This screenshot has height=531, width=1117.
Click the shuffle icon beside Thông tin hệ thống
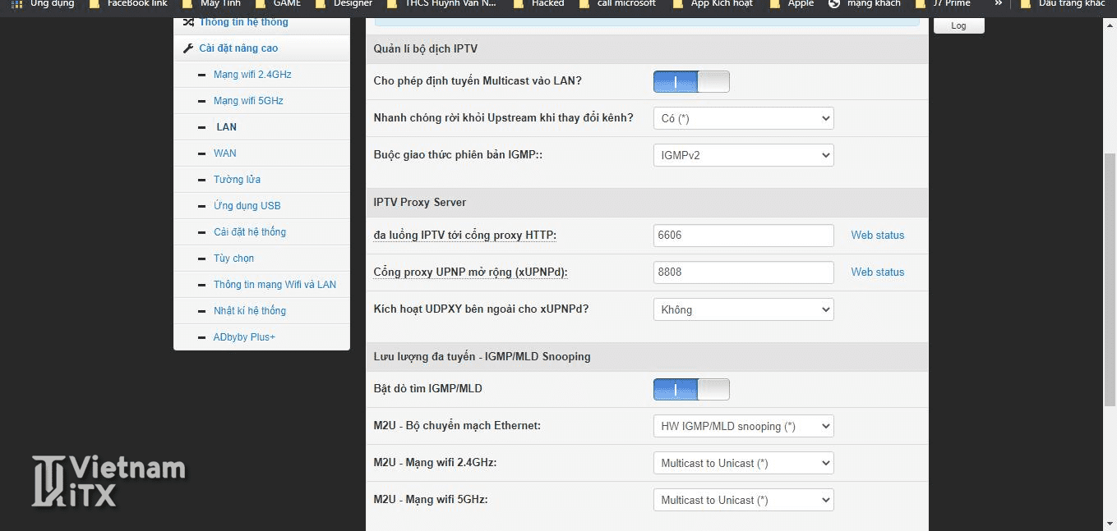(188, 22)
